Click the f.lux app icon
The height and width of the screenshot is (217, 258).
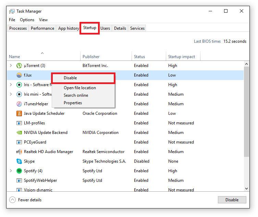point(19,75)
